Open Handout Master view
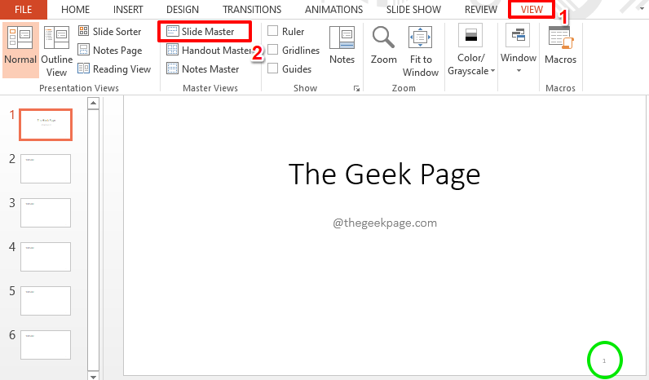 coord(209,50)
